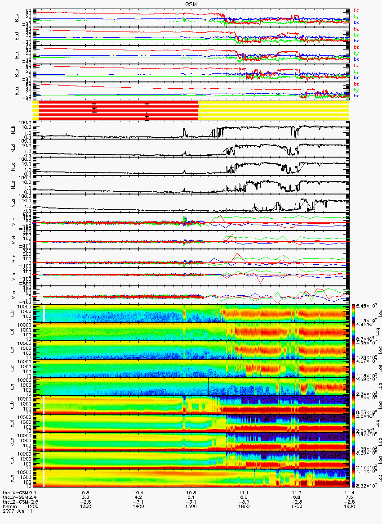This screenshot has width=382, height=524.
Task: Click the Z-GSM value −2.8
Action: coord(297,501)
